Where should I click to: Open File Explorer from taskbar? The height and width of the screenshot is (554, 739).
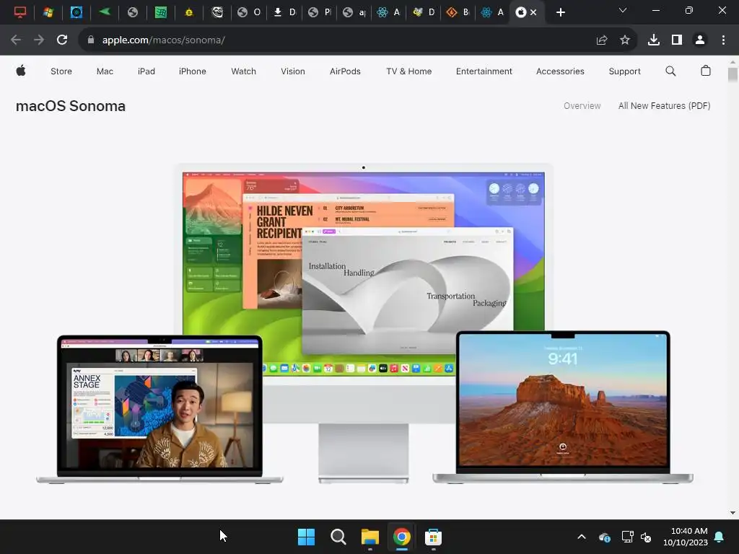370,537
